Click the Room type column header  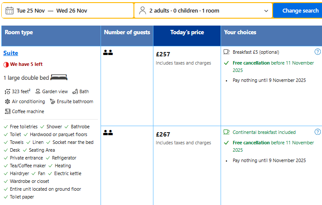click(19, 33)
